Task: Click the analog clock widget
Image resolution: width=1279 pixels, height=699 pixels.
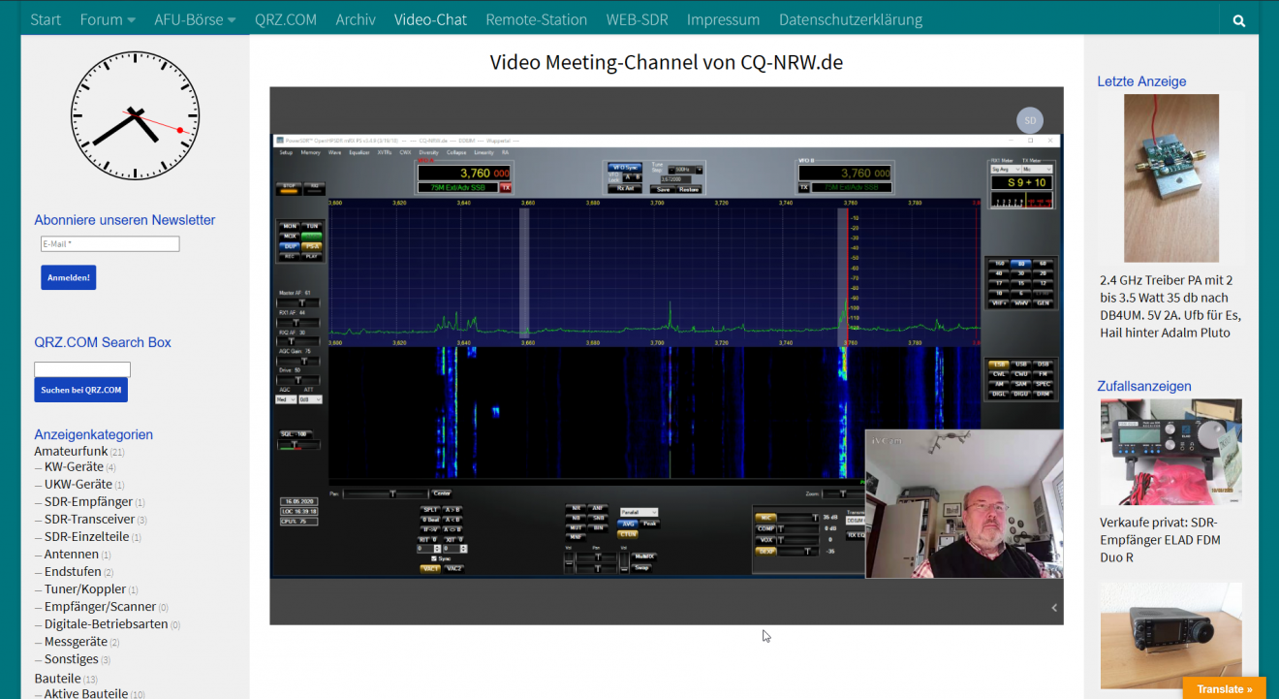Action: (x=135, y=115)
